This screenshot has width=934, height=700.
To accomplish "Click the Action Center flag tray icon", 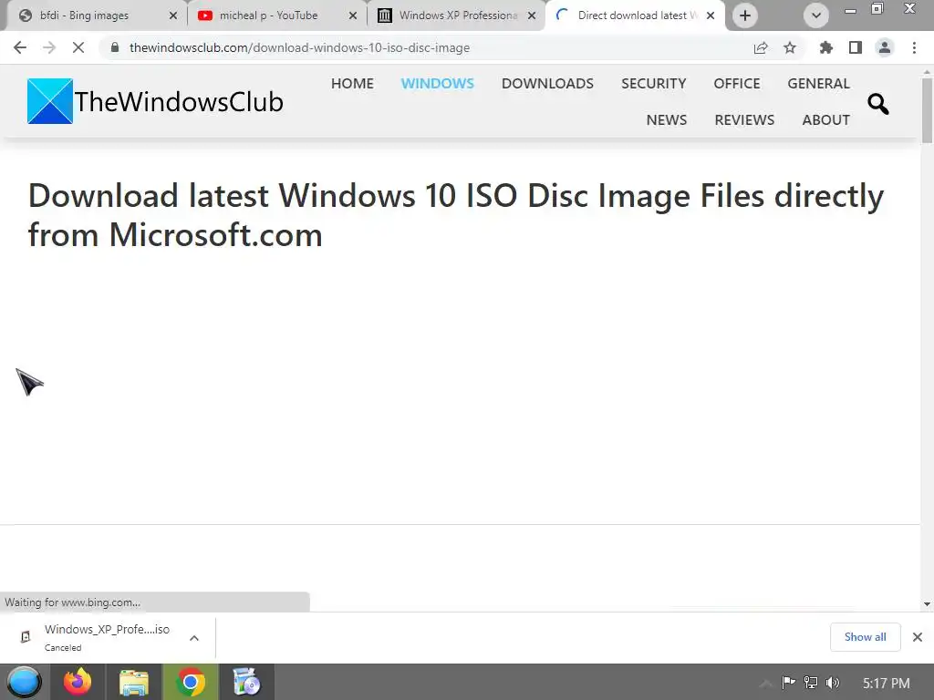I will (788, 682).
